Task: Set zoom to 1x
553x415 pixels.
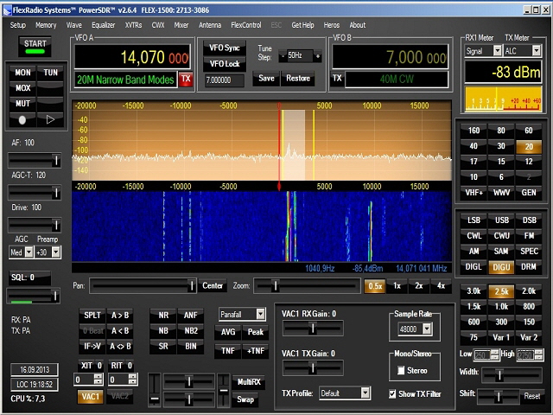Action: click(397, 286)
